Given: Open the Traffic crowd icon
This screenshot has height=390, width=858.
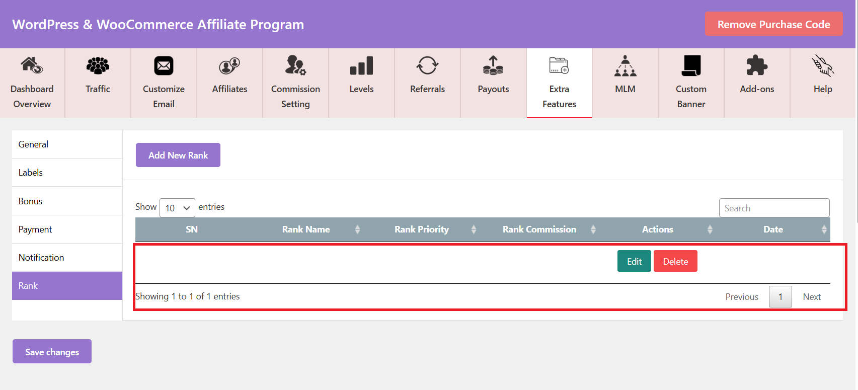Looking at the screenshot, I should (98, 65).
